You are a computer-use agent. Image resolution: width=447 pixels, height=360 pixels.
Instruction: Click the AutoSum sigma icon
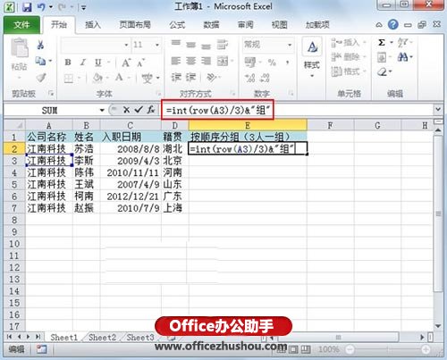(x=382, y=43)
